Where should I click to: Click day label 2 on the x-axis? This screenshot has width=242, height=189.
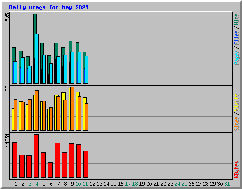[23, 184]
